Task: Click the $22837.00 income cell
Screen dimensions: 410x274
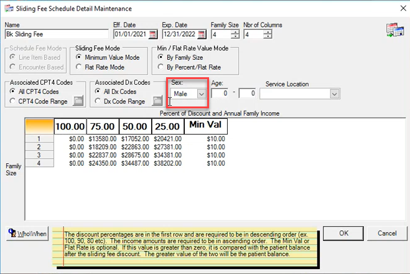Action: [103, 155]
